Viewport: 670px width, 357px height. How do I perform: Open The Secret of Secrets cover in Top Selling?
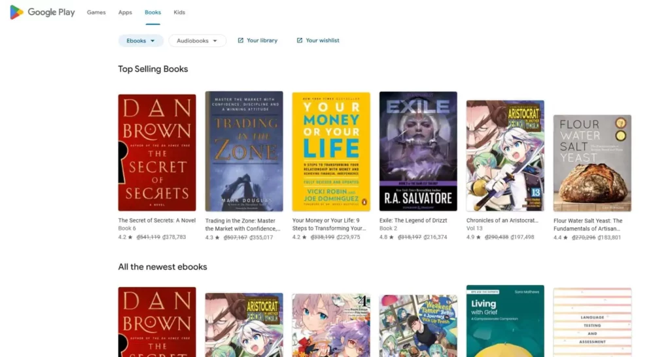tap(157, 153)
